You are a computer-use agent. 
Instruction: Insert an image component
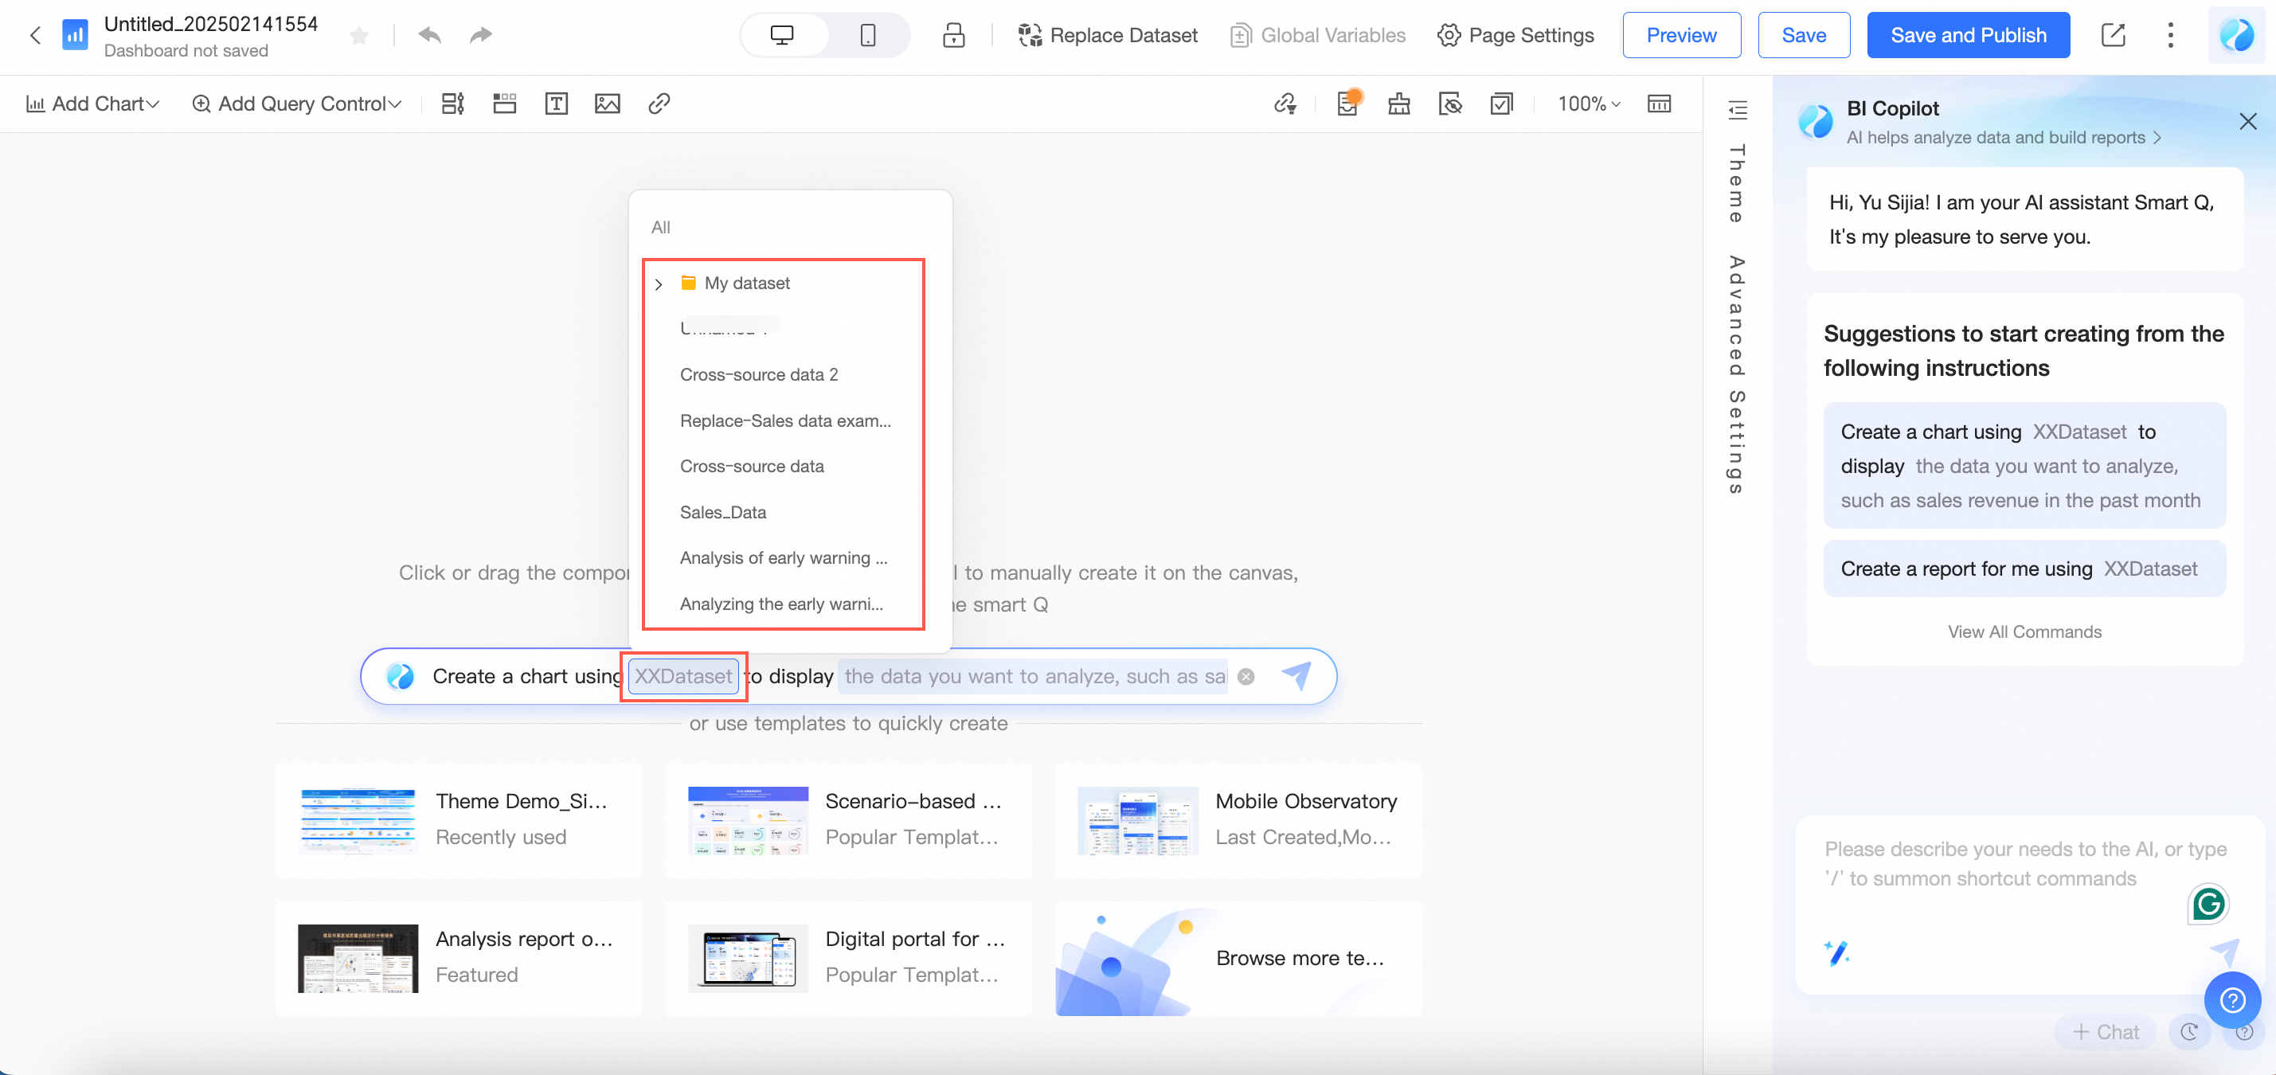[607, 104]
